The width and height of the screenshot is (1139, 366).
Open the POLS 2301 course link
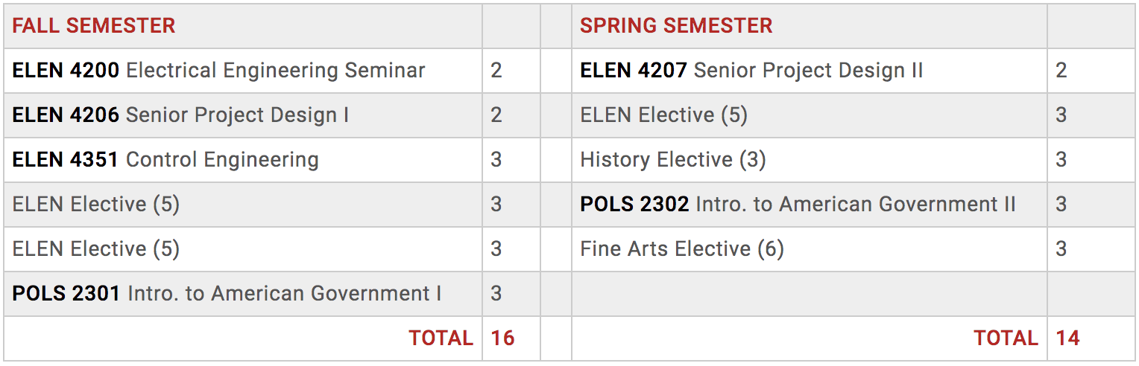66,294
